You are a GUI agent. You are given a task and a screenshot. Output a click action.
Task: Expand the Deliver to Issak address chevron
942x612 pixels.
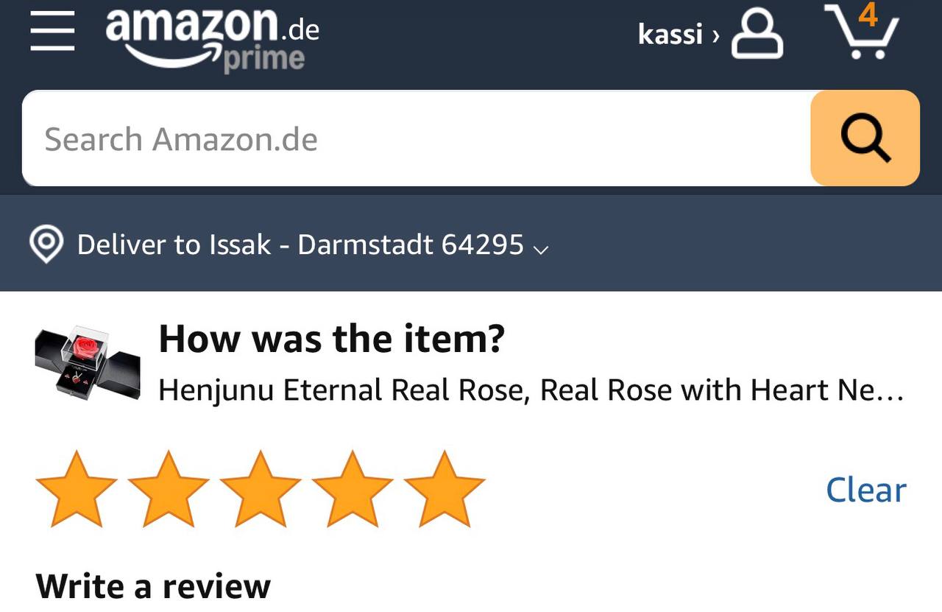pos(541,249)
